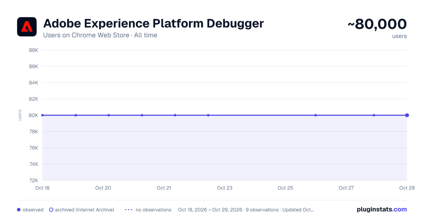The image size is (424, 222).
Task: Click the Oct 27 x-axis label
Action: [x=346, y=188]
